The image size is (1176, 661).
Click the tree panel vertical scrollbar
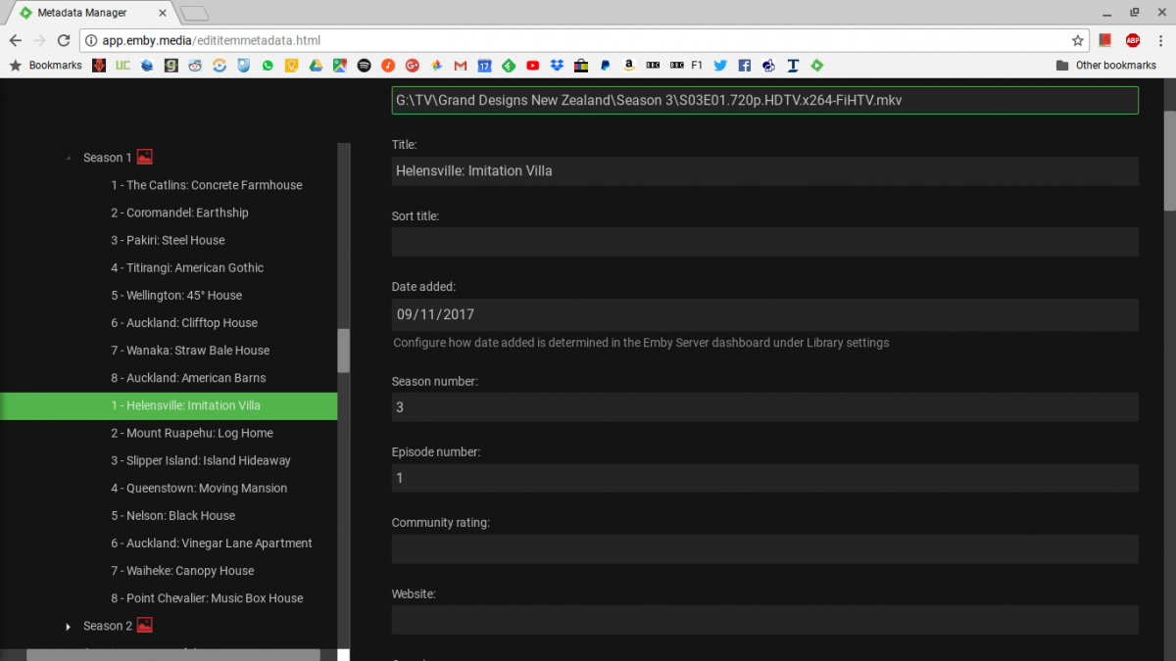coord(343,350)
